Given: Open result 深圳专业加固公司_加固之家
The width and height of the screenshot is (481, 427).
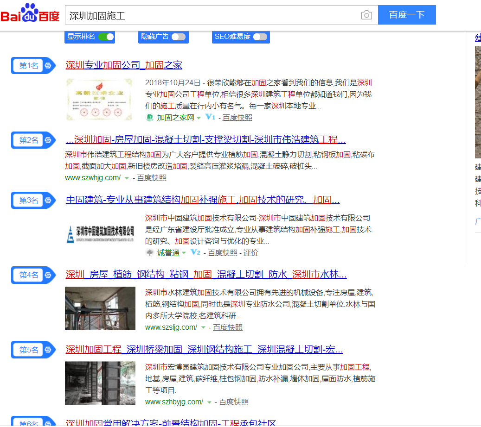Looking at the screenshot, I should (124, 65).
